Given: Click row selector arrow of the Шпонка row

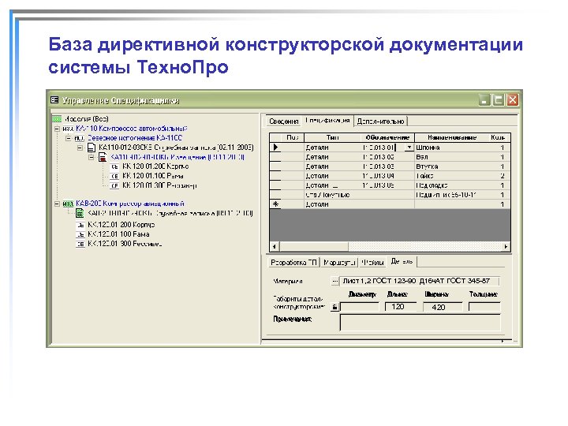Looking at the screenshot, I should [x=275, y=148].
